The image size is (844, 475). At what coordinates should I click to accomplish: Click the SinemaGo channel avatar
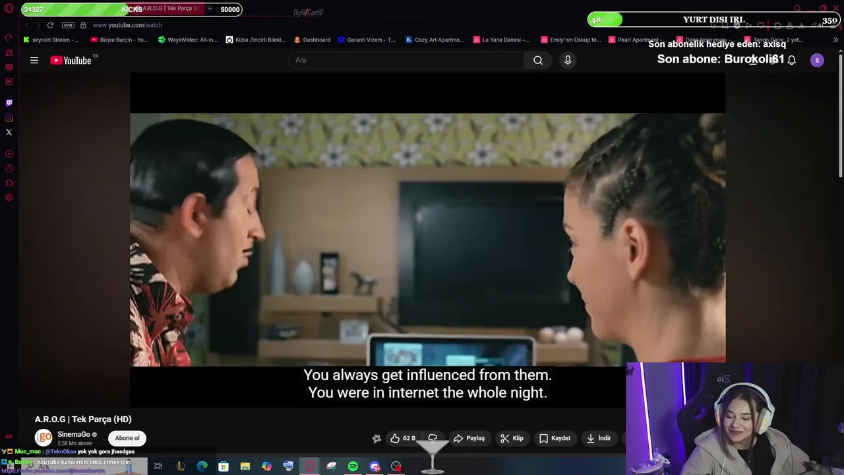click(44, 438)
